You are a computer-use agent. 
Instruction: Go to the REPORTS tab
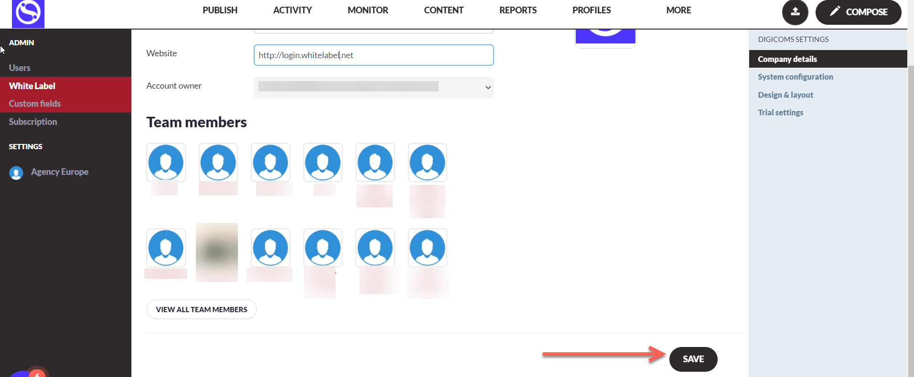point(517,10)
